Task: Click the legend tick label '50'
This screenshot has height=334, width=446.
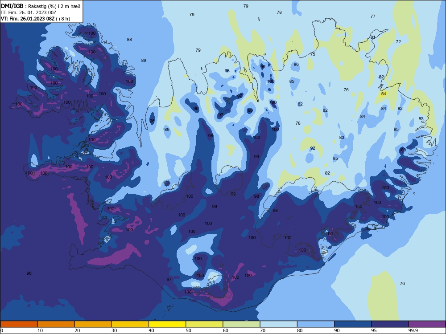Action: (189, 330)
